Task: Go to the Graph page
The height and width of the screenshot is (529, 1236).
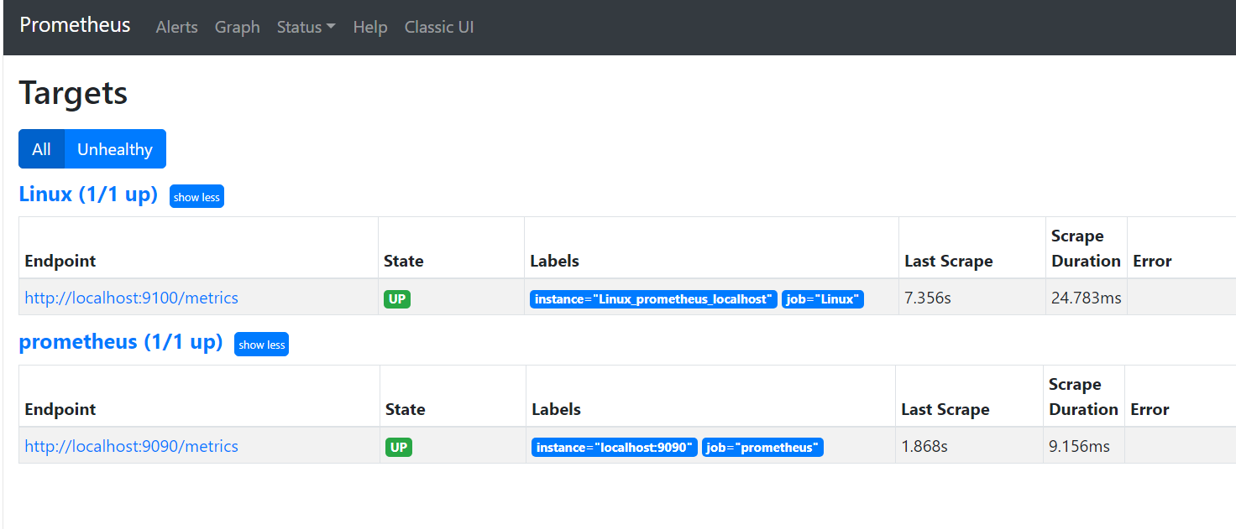Action: click(237, 27)
